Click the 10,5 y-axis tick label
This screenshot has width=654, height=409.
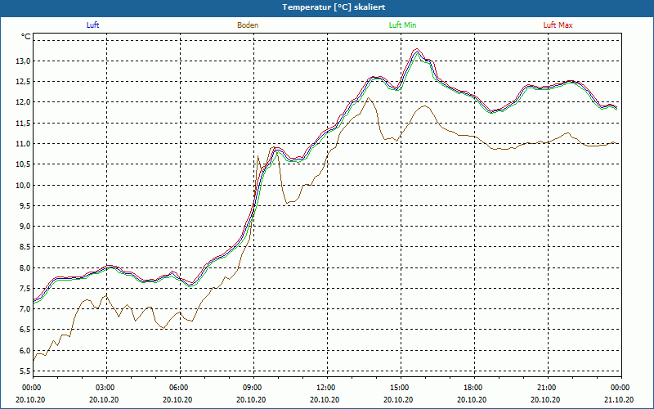pyautogui.click(x=24, y=164)
